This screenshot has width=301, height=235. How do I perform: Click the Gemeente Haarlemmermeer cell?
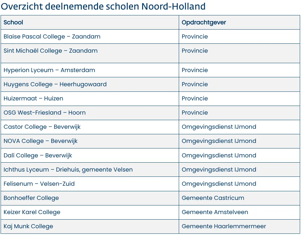tap(224, 226)
